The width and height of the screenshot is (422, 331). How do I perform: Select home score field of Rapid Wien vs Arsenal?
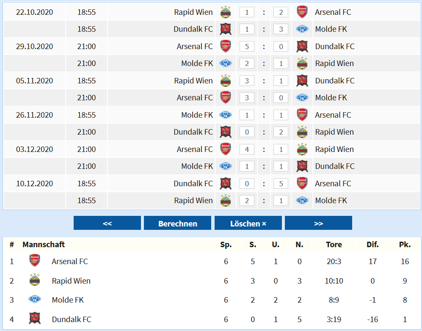coord(247,12)
